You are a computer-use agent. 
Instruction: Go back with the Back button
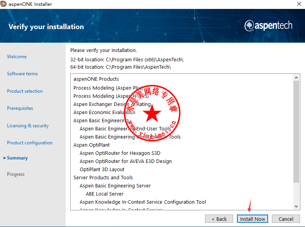pos(219,219)
